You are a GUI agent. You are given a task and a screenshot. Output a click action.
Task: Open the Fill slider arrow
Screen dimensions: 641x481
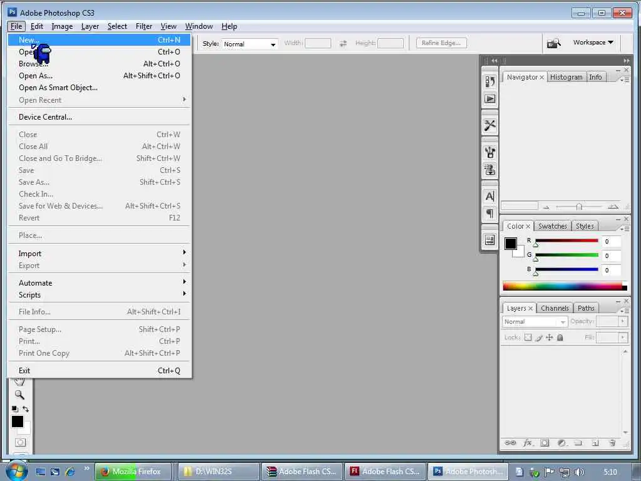(623, 338)
